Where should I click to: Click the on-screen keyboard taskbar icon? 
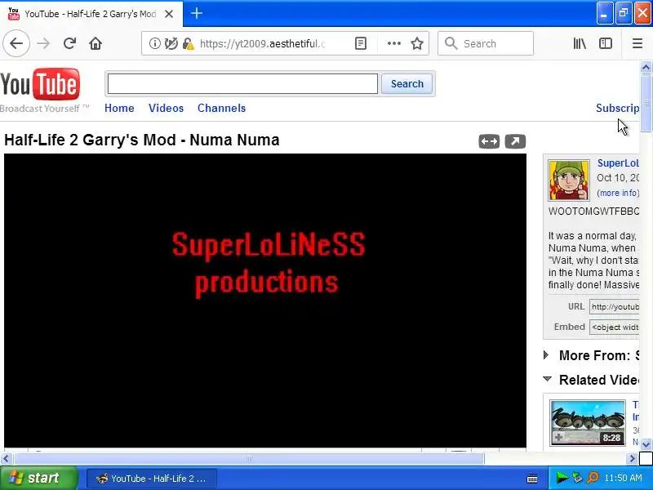[x=532, y=479]
